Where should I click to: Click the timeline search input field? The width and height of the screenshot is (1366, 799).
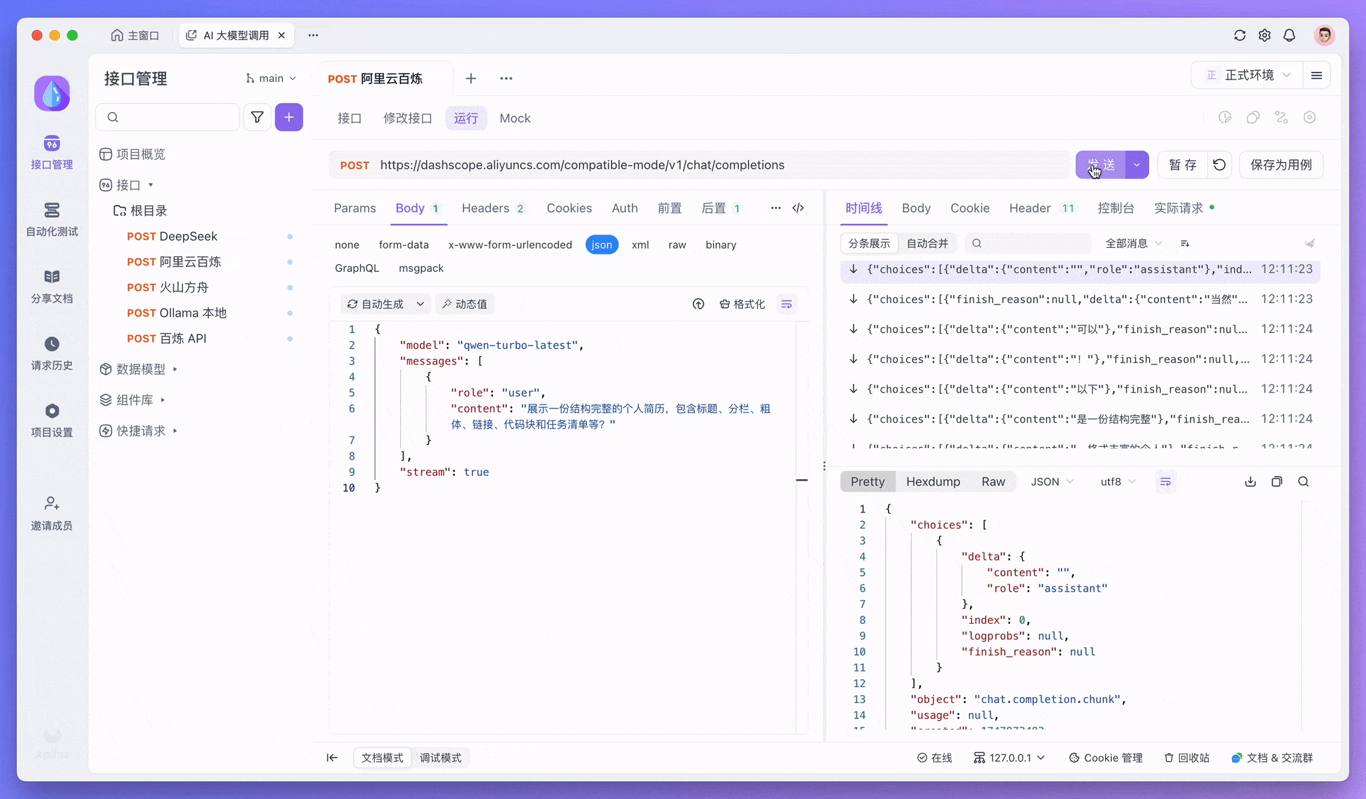1031,243
